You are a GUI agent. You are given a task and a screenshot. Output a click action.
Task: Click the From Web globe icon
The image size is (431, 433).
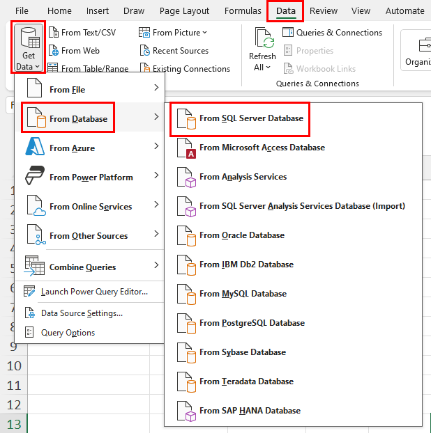pos(54,51)
